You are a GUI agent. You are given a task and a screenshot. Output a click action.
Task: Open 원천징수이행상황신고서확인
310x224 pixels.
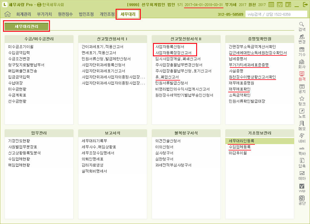coord(252,77)
